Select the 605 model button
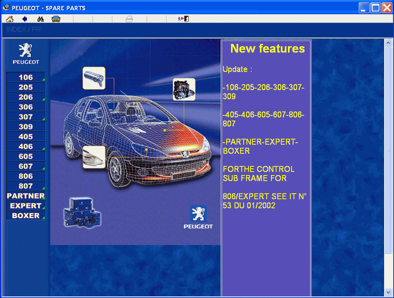The image size is (394, 298). pos(26,156)
